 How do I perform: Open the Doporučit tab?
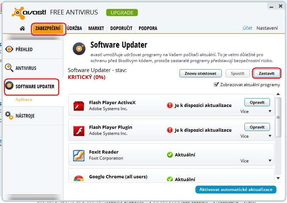(121, 29)
